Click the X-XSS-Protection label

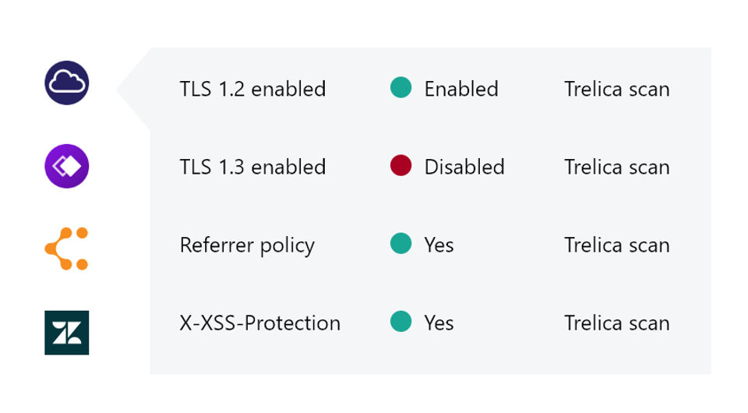point(259,323)
